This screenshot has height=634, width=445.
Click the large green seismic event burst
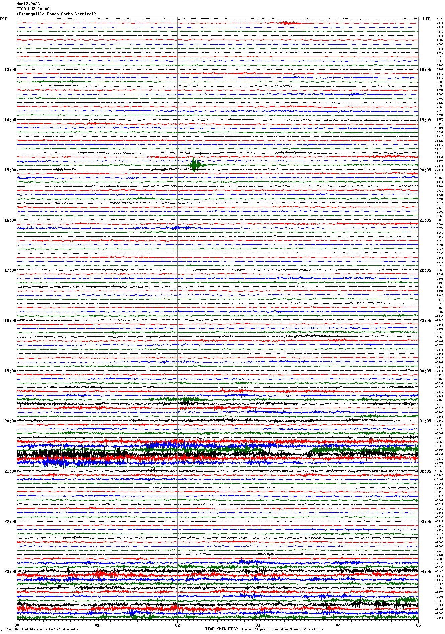pos(195,165)
